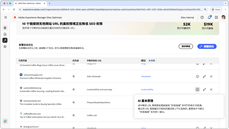Open the app switcher grid
The image size is (229, 129).
216,17
